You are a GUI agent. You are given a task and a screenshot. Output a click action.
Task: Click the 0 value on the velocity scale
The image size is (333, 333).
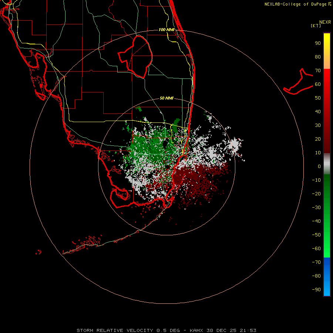[319, 166]
